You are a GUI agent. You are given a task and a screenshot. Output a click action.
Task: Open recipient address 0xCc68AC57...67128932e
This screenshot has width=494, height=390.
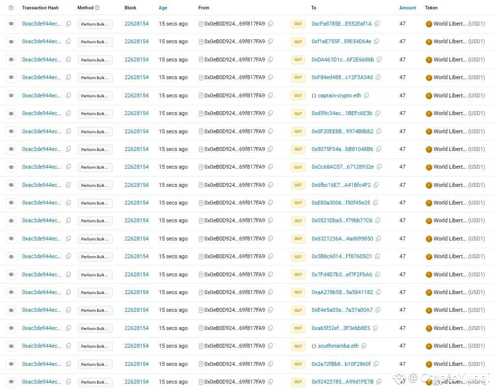(342, 167)
